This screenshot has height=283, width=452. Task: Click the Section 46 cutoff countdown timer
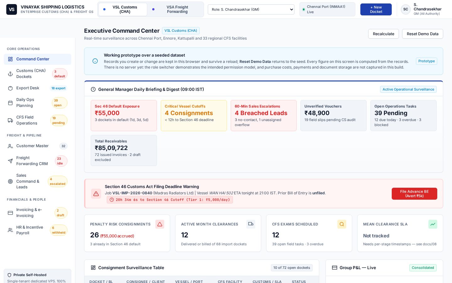[170, 200]
